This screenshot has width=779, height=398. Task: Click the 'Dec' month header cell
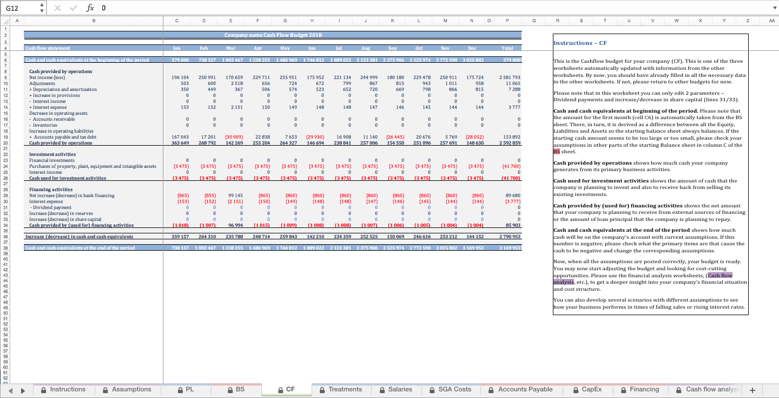[472, 48]
